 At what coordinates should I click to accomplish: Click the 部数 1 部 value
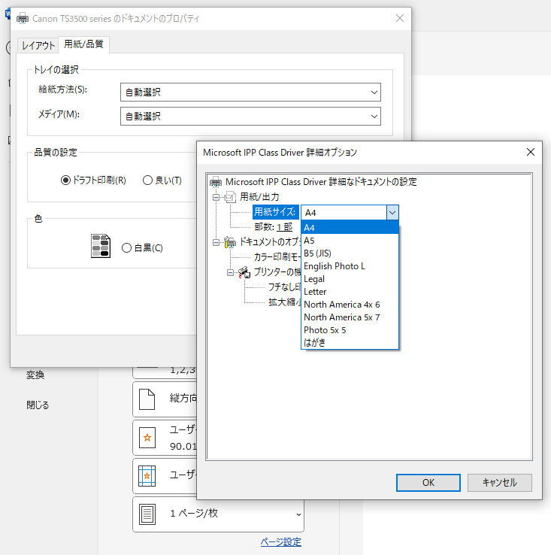pyautogui.click(x=285, y=227)
